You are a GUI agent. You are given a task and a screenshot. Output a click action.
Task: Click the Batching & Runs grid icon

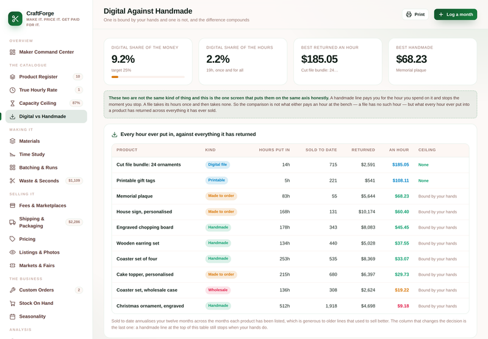(x=12, y=168)
